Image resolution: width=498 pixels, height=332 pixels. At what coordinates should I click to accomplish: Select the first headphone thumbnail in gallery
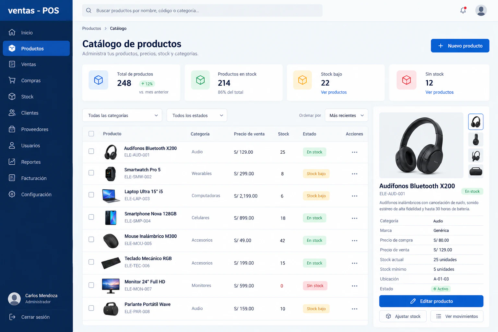coord(476,122)
